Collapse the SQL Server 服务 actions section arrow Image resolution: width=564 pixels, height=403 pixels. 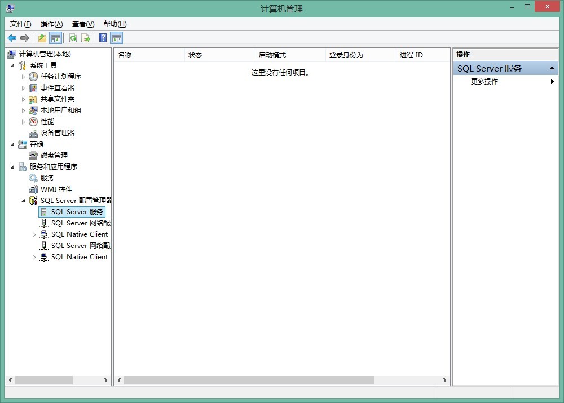[552, 68]
